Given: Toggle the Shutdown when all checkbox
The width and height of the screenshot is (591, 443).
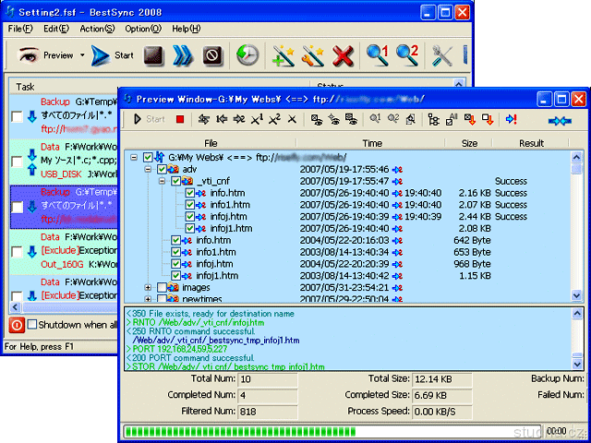Looking at the screenshot, I should pyautogui.click(x=32, y=325).
